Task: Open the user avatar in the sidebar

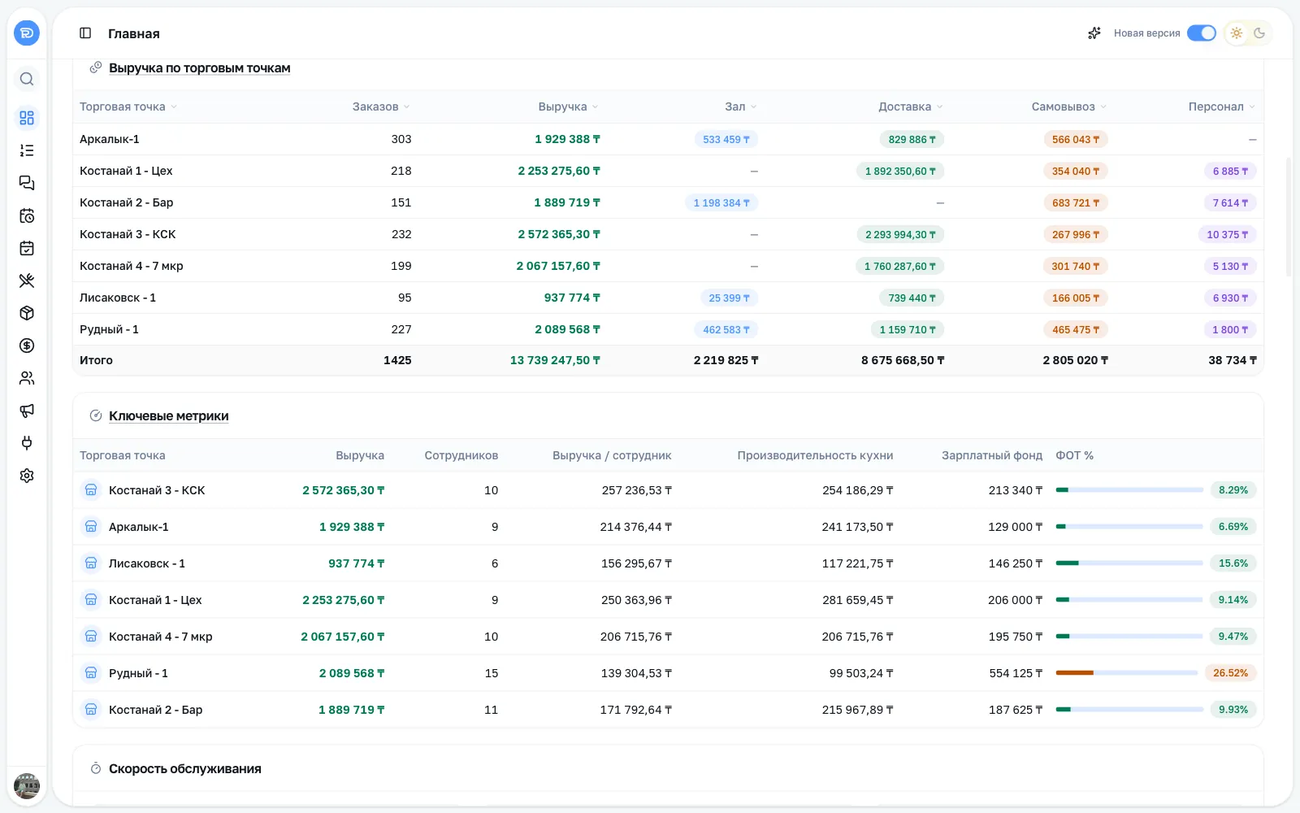Action: 27,786
